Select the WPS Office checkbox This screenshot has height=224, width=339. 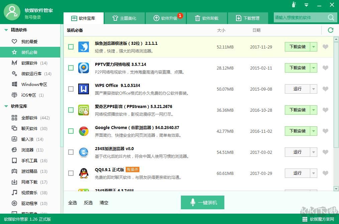(x=71, y=89)
